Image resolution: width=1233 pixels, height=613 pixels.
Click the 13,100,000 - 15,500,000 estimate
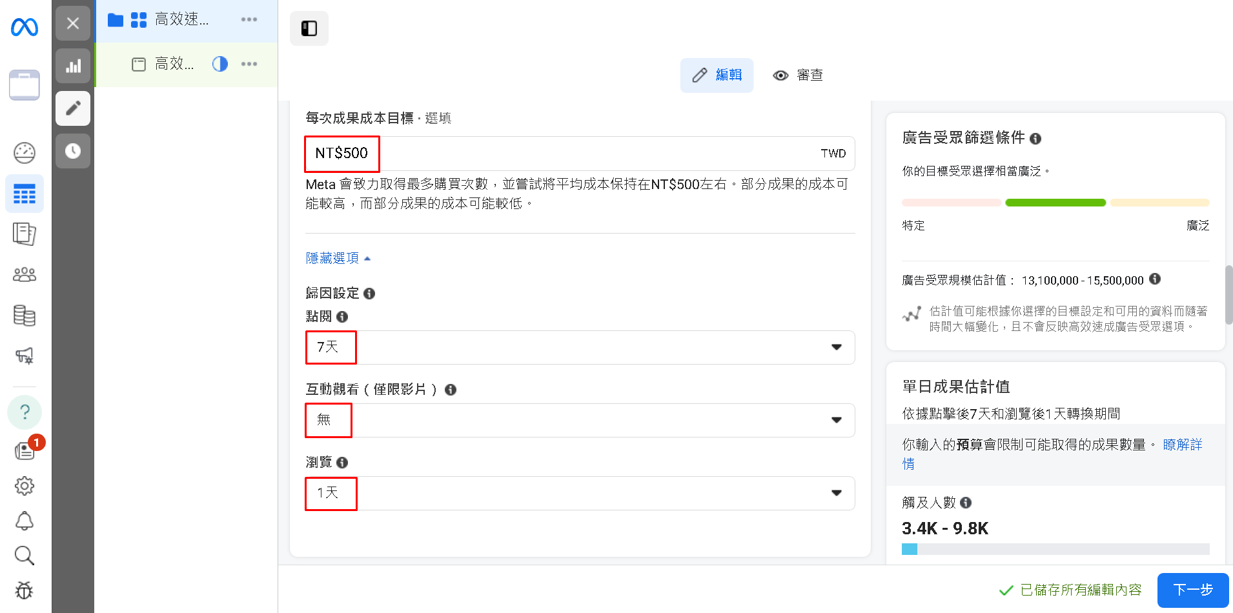coord(1083,281)
